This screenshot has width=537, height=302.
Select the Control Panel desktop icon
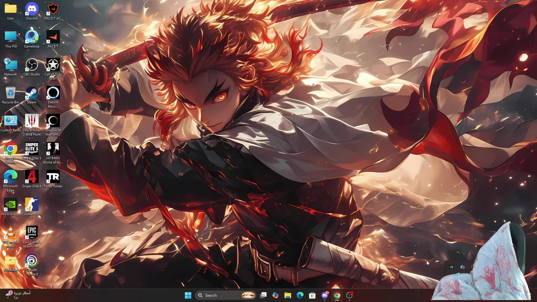click(10, 124)
